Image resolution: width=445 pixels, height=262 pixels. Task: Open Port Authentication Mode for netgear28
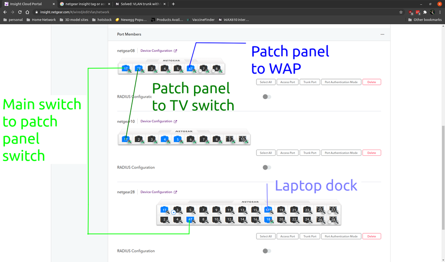pos(341,237)
